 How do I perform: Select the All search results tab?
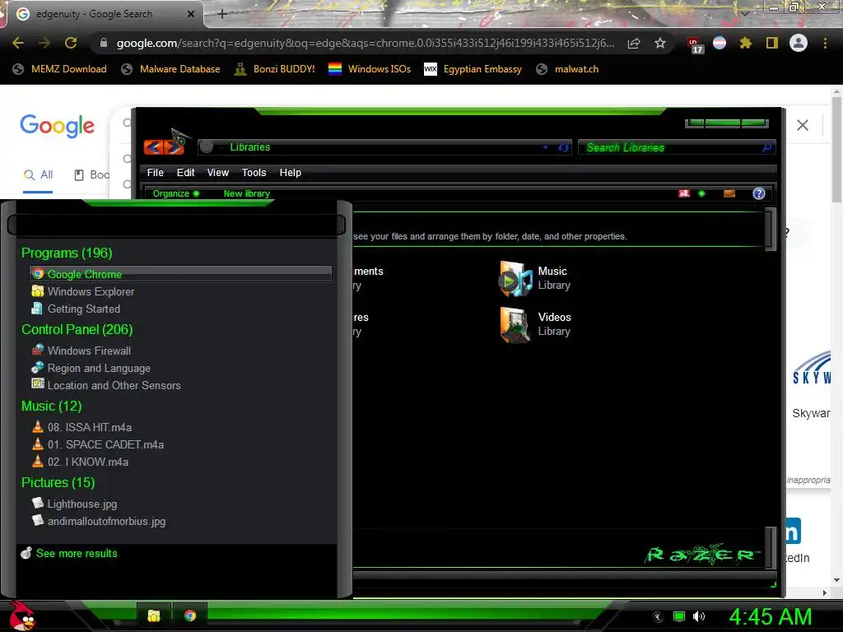coord(38,174)
